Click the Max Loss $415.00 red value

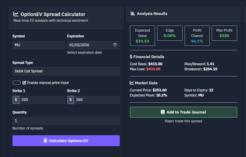pyautogui.click(x=153, y=69)
